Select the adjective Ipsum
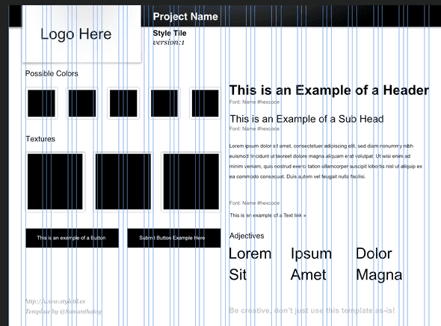This screenshot has width=441, height=326. click(x=311, y=253)
